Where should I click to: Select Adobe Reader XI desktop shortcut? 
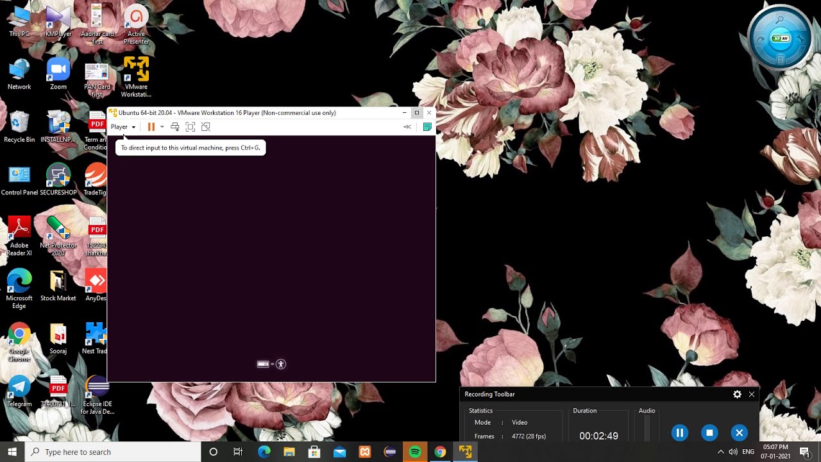[19, 236]
